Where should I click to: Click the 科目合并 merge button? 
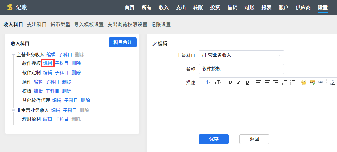[122, 42]
